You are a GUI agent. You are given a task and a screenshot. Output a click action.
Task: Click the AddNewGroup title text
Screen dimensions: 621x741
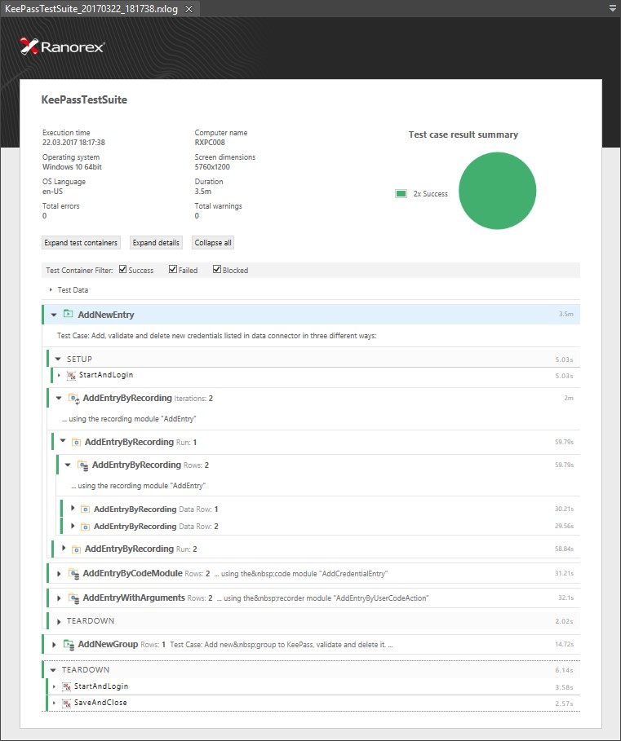click(x=108, y=644)
